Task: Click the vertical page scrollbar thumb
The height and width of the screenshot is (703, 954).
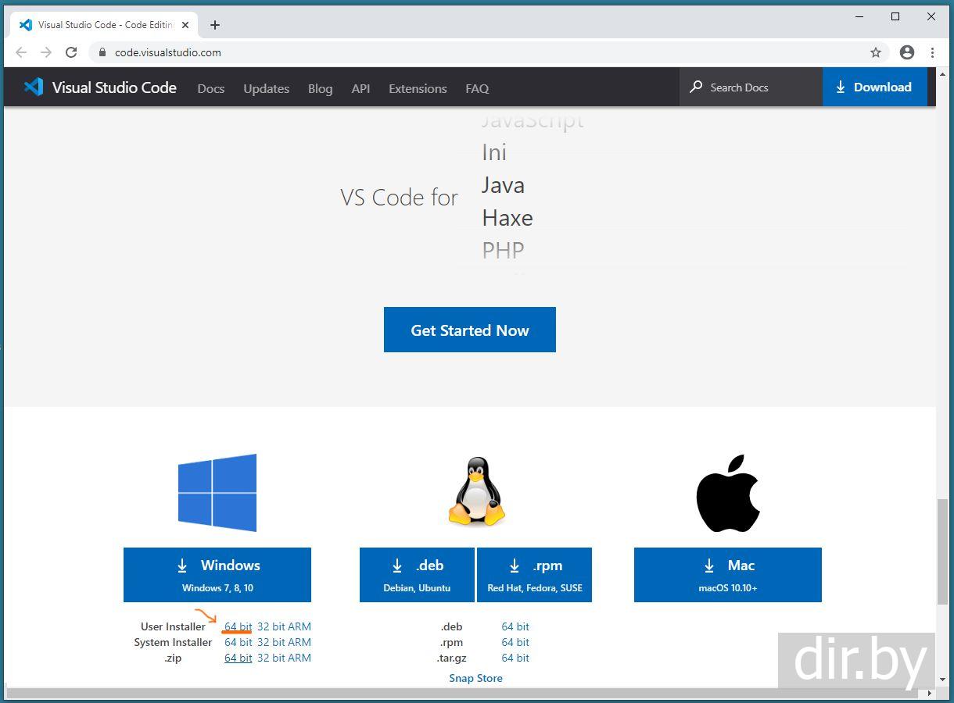Action: (x=942, y=551)
